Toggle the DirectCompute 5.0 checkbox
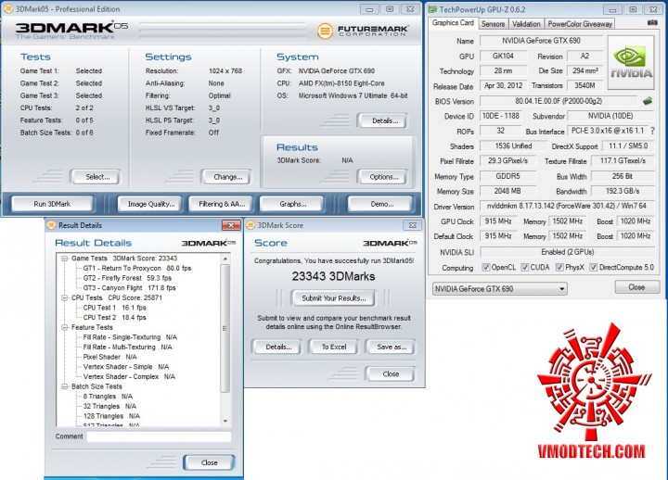This screenshot has width=668, height=480. pyautogui.click(x=593, y=267)
